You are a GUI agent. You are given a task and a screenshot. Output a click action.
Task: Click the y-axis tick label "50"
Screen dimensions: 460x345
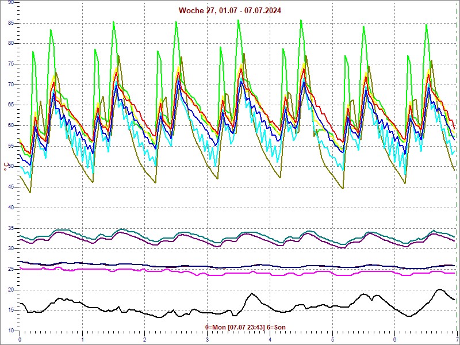click(11, 167)
